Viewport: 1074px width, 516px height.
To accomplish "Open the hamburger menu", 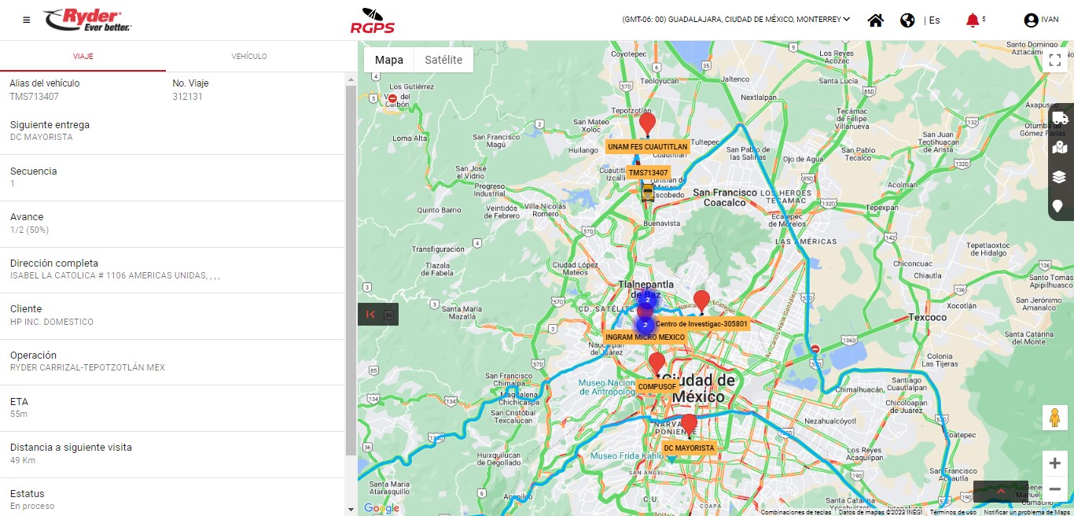I will (x=27, y=20).
